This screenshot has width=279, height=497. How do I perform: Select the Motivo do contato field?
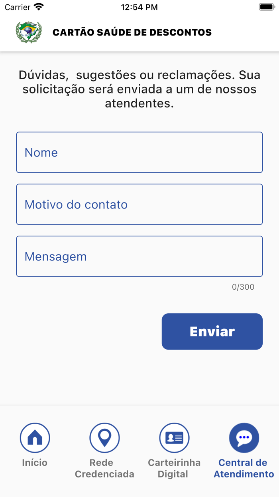click(139, 204)
